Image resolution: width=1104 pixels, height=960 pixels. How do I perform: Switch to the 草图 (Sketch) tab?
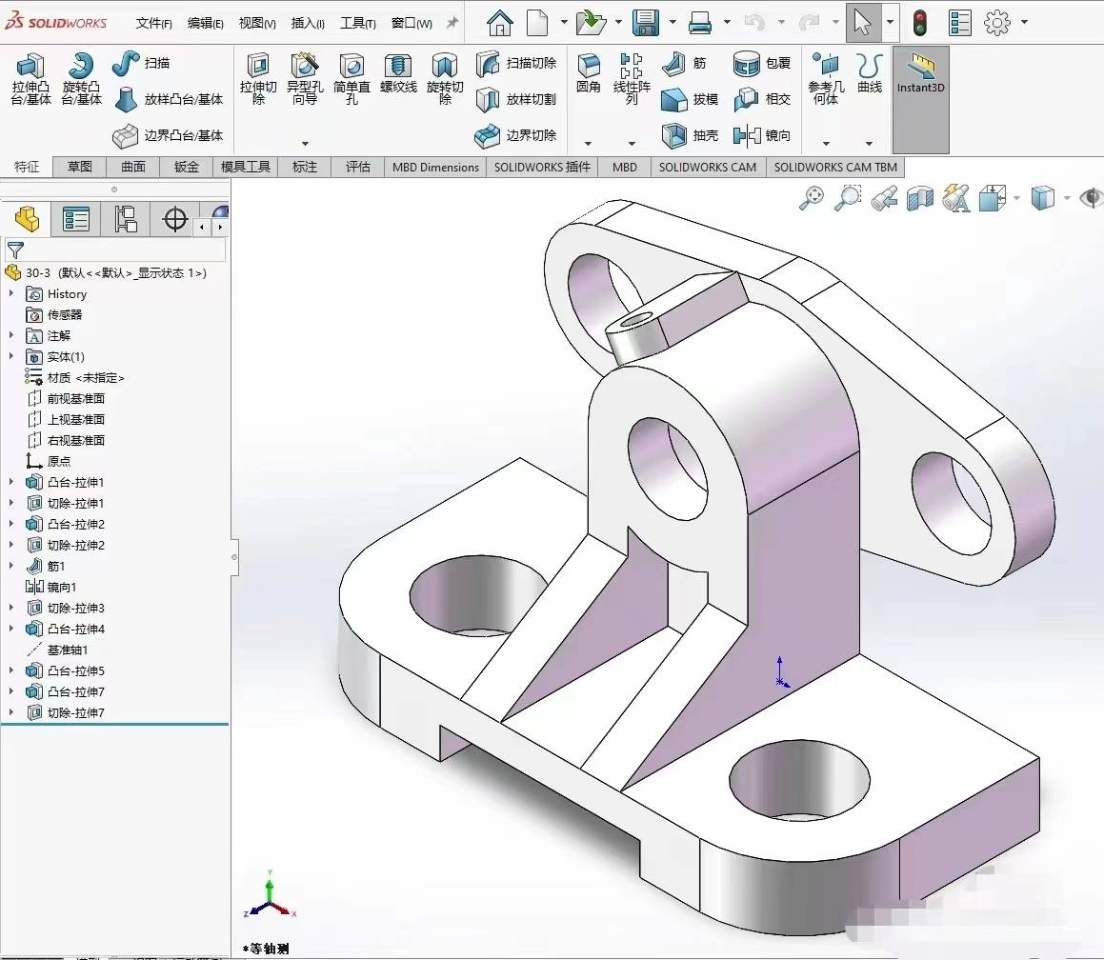(x=79, y=167)
